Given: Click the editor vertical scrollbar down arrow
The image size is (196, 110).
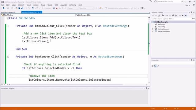Looking at the screenshot, I should [x=149, y=82].
